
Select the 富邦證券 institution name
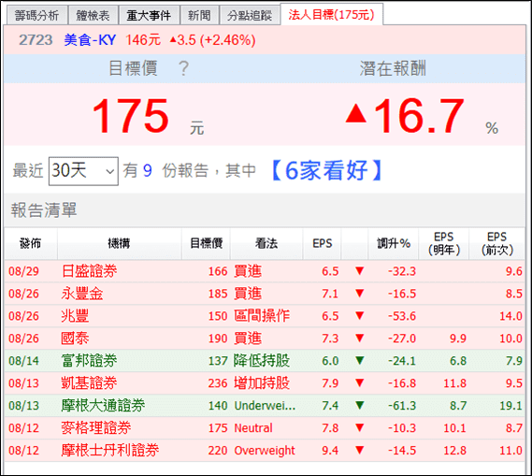coord(89,361)
